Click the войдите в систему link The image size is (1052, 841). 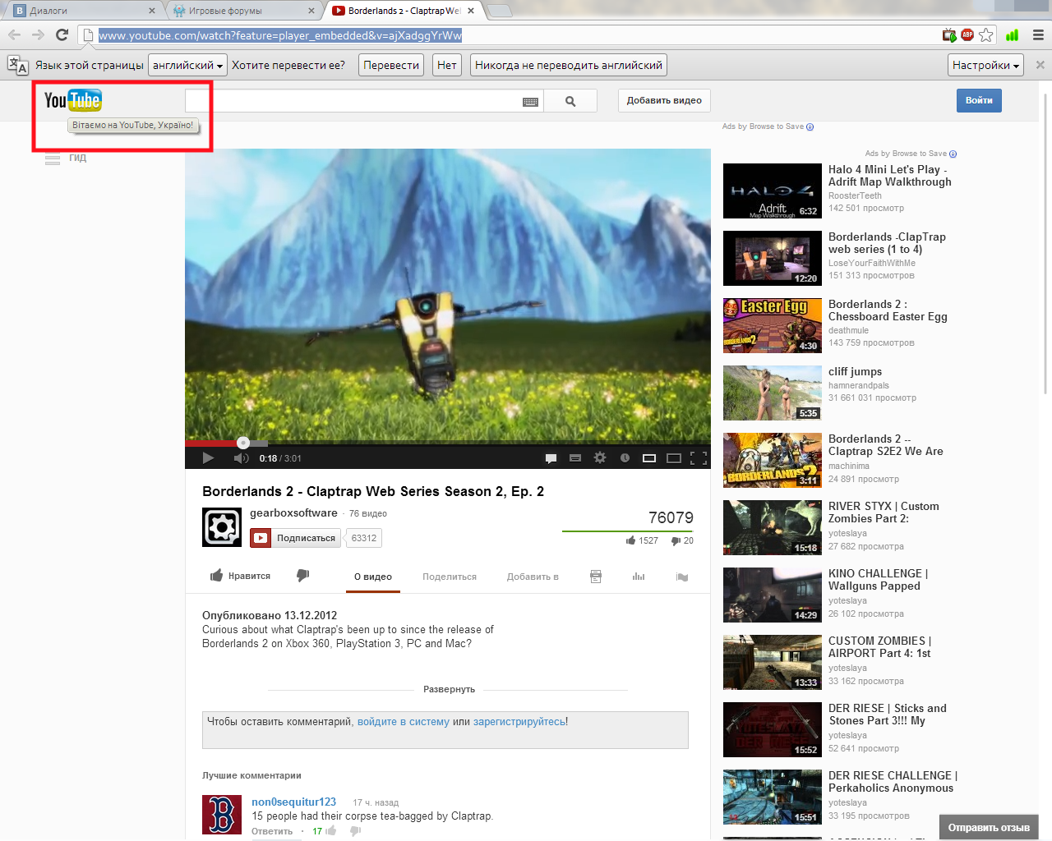coord(404,722)
